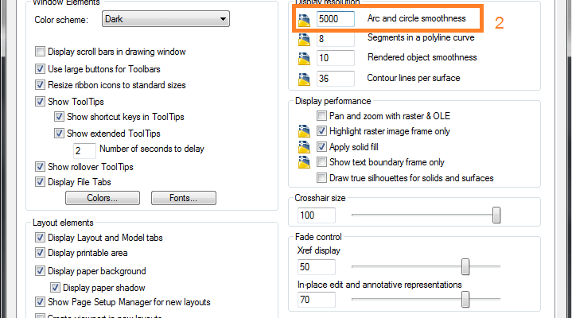The width and height of the screenshot is (572, 318).
Task: Click drawing-file icon beside Highlight raster image frame
Action: [304, 131]
